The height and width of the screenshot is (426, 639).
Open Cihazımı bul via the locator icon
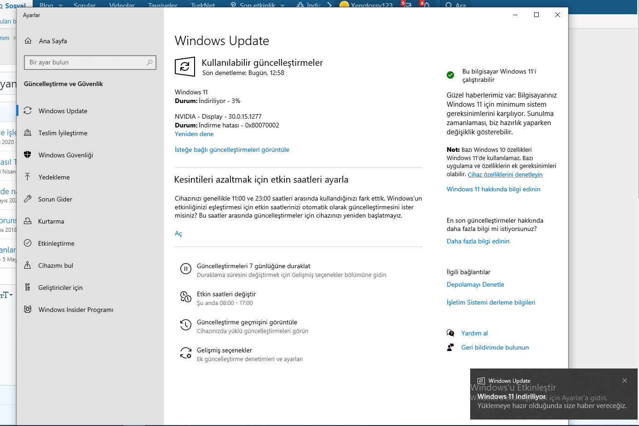point(28,265)
